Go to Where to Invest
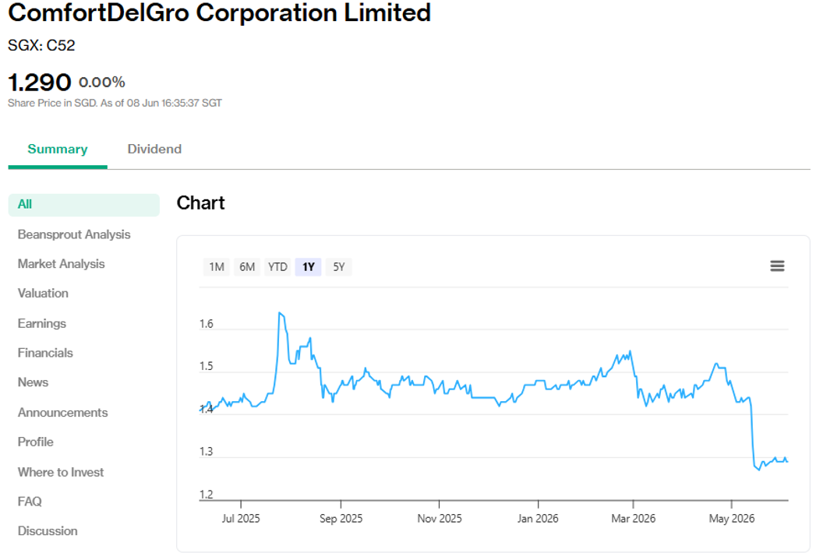Image resolution: width=816 pixels, height=560 pixels. tap(60, 472)
